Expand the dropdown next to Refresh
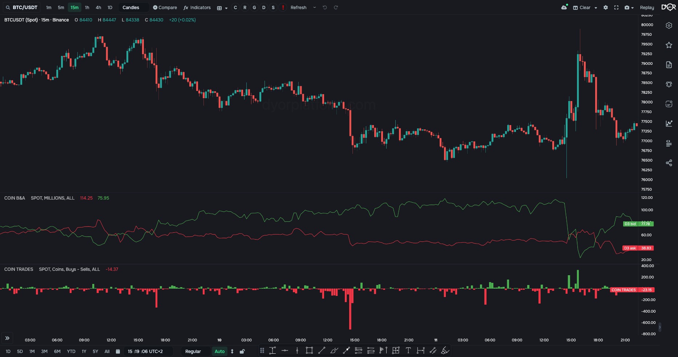 tap(314, 7)
